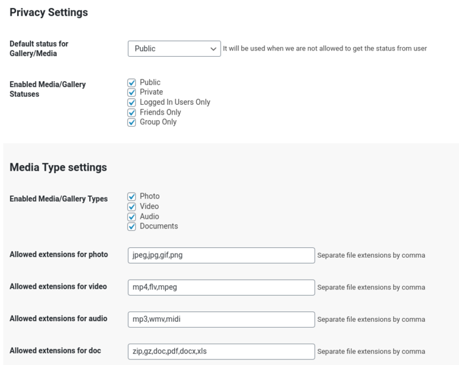Uncheck the Public status checkbox

click(x=132, y=82)
